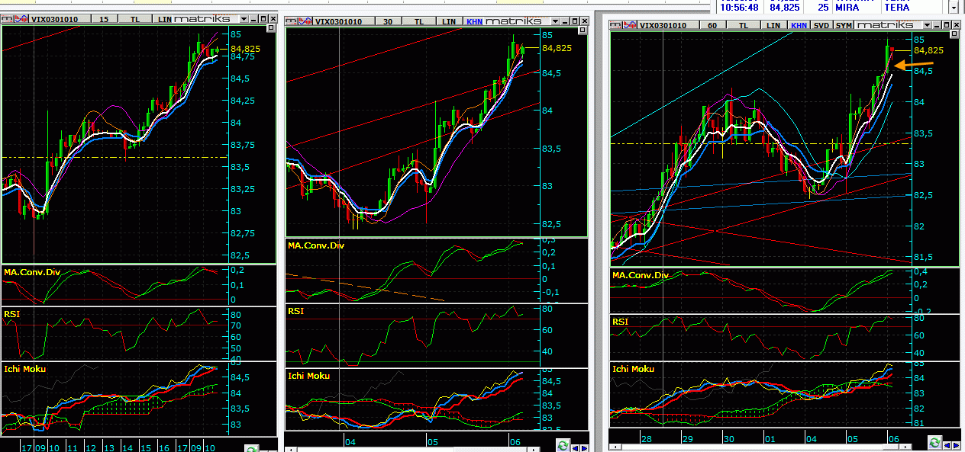Click the small square box at the 60-minute chart corner

click(x=954, y=34)
